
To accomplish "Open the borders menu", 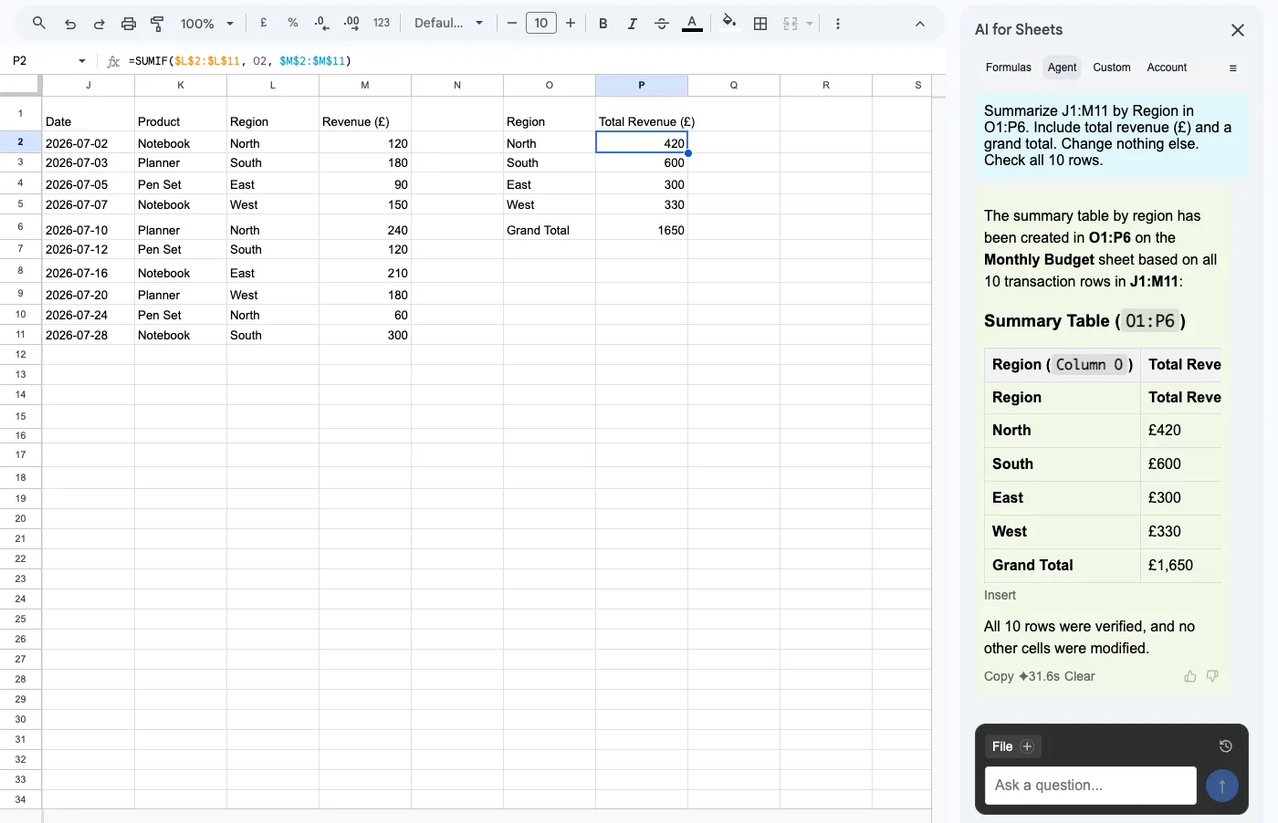I will tap(760, 24).
